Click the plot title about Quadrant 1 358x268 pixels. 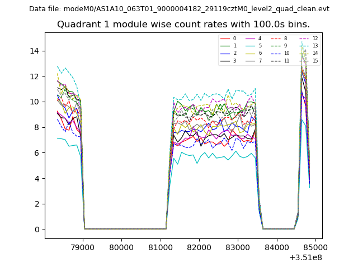click(x=183, y=25)
